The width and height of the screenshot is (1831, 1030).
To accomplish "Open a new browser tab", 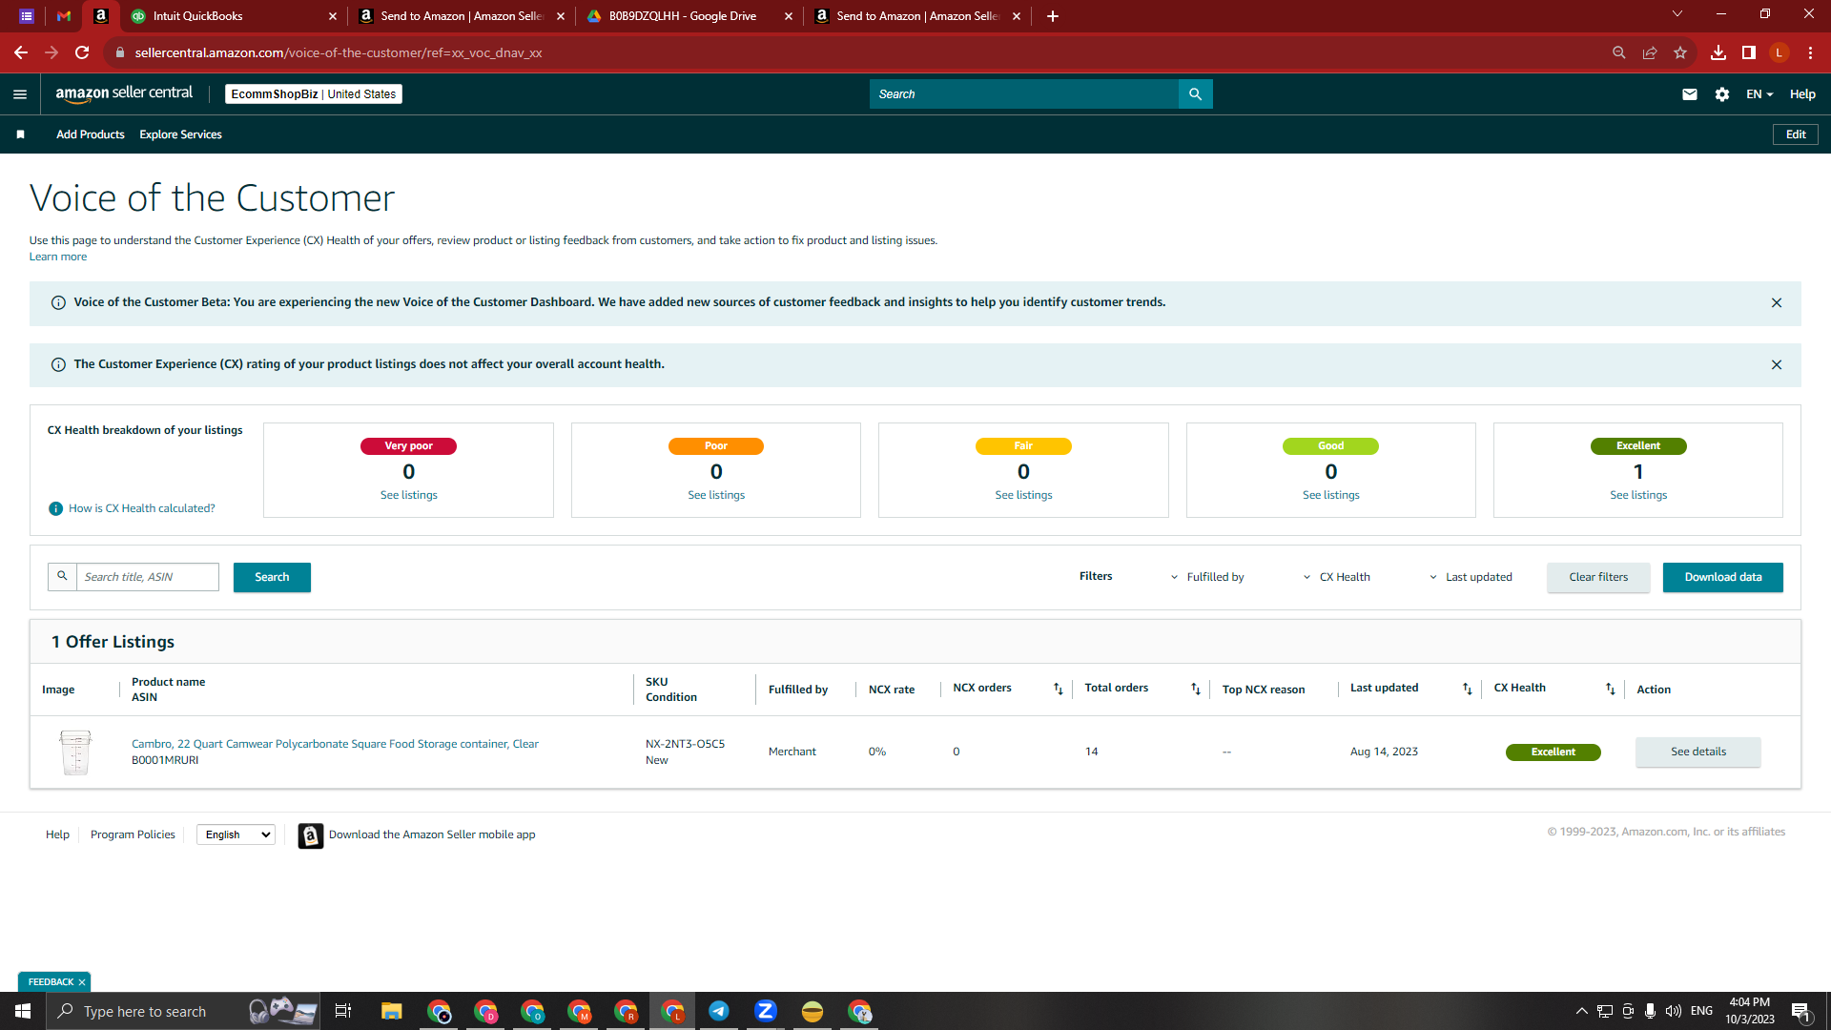I will (x=1053, y=16).
